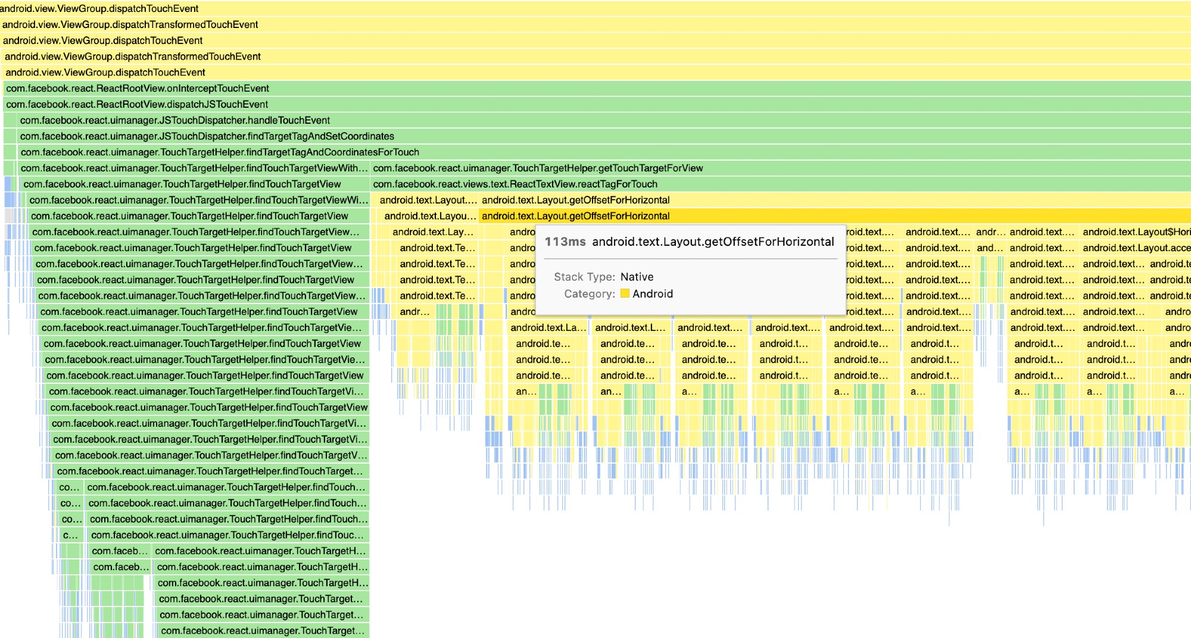Screen dimensions: 1191x638
Task: Select JSTouchDispatcher.handleTouchEvent frame
Action: click(175, 121)
